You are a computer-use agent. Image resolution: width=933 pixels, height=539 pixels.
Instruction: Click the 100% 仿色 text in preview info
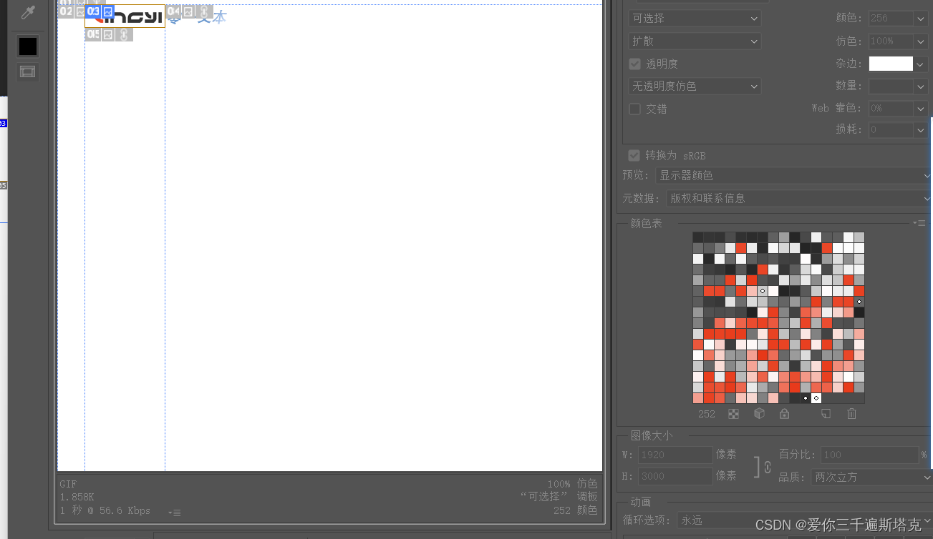[x=572, y=484]
